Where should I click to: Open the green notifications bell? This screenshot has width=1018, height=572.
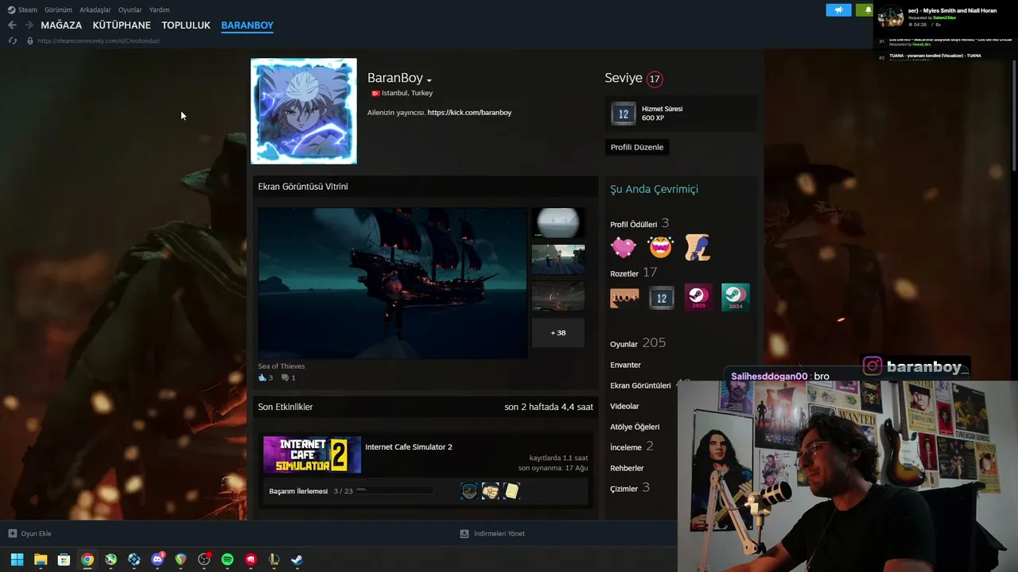[865, 10]
